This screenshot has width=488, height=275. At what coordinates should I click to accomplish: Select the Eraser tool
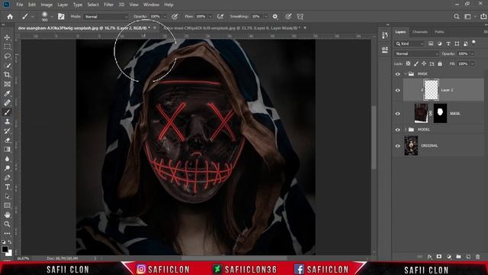coord(7,141)
